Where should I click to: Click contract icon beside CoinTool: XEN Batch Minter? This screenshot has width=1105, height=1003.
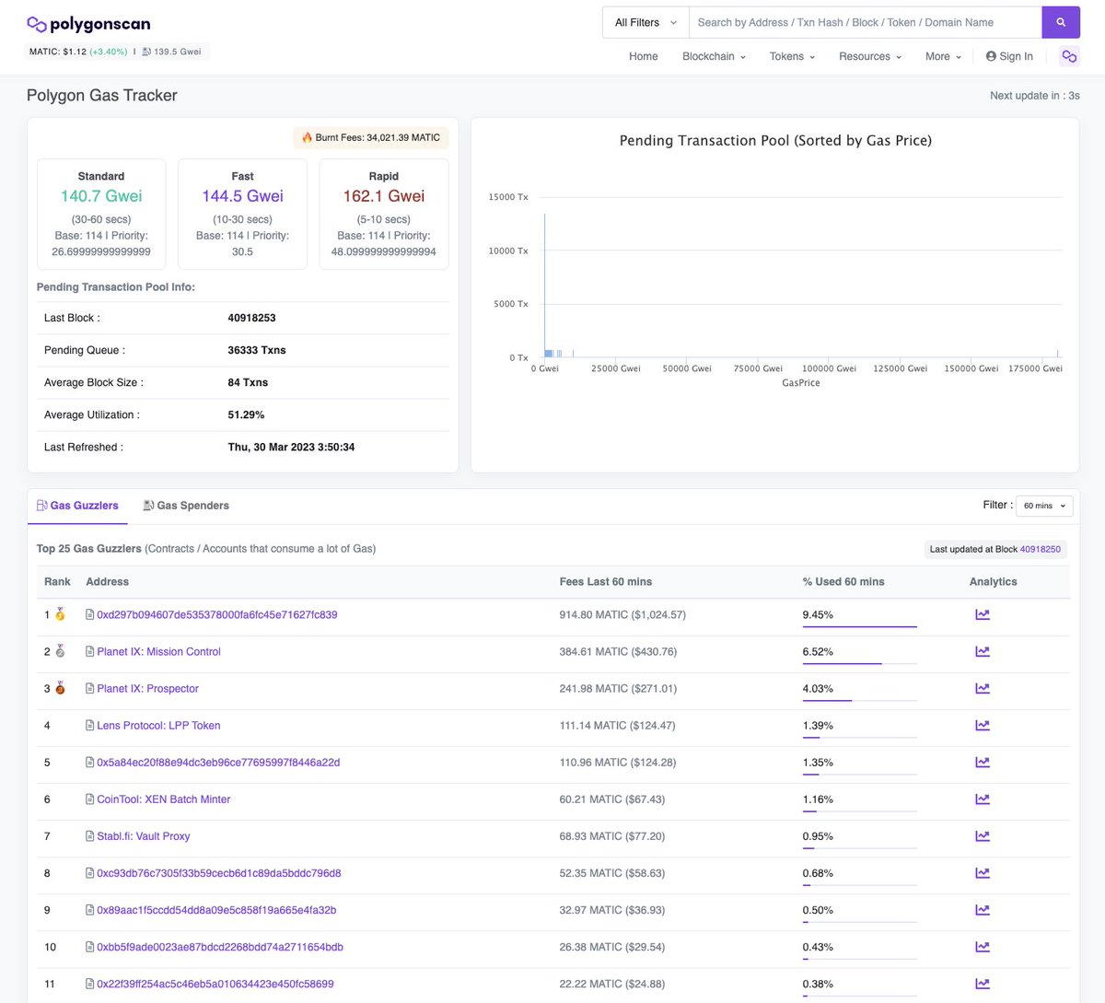(89, 799)
